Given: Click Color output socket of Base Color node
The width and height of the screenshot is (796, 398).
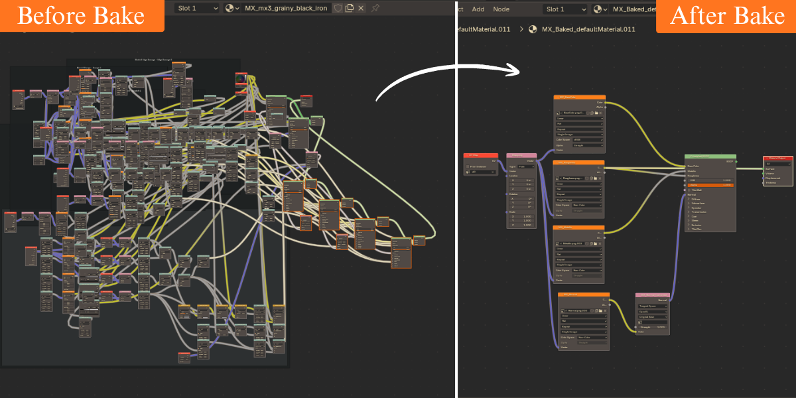Looking at the screenshot, I should click(x=606, y=102).
